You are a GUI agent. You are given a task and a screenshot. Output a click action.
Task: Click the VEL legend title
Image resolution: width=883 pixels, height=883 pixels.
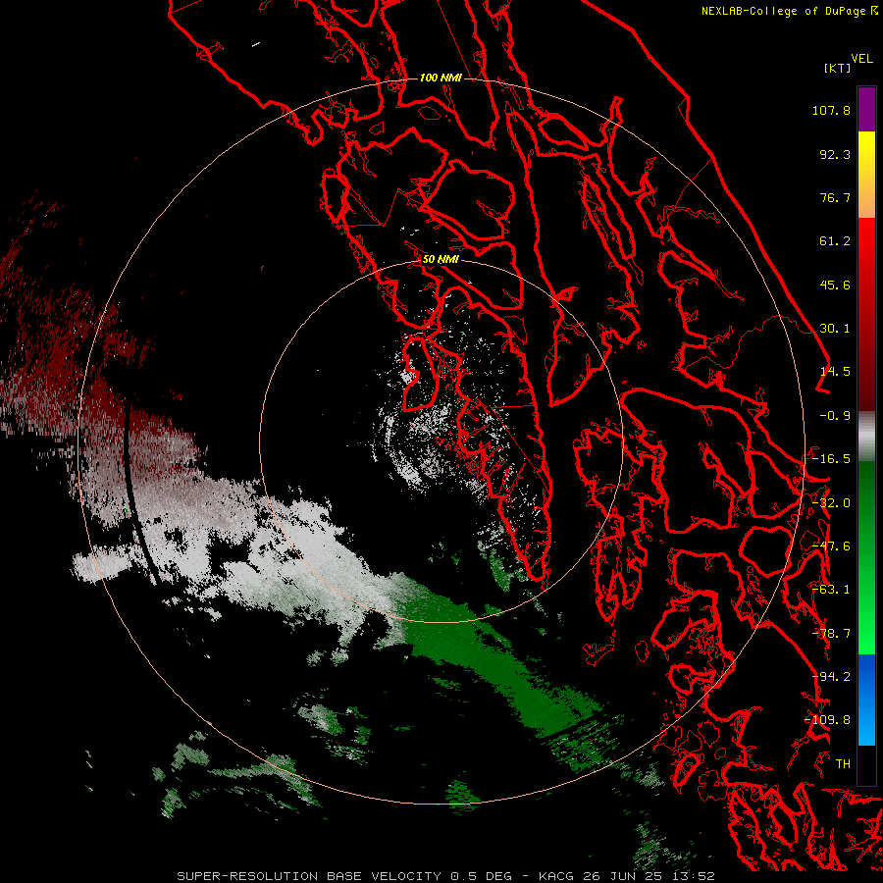[x=862, y=59]
